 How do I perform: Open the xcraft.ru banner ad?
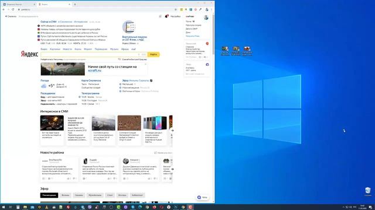pyautogui.click(x=93, y=69)
